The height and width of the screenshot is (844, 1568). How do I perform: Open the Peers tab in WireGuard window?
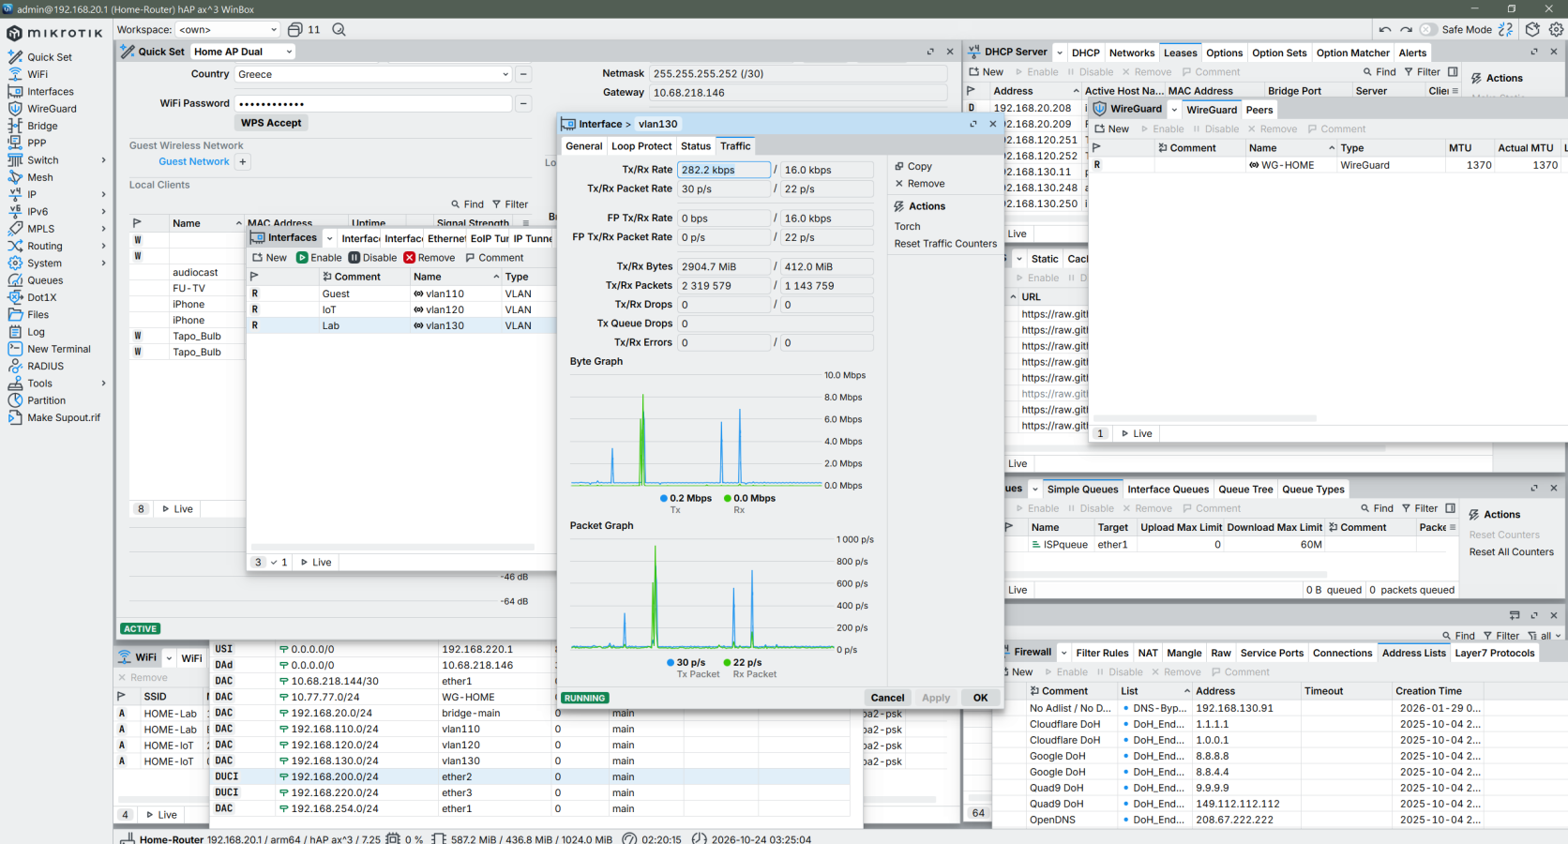(1259, 110)
